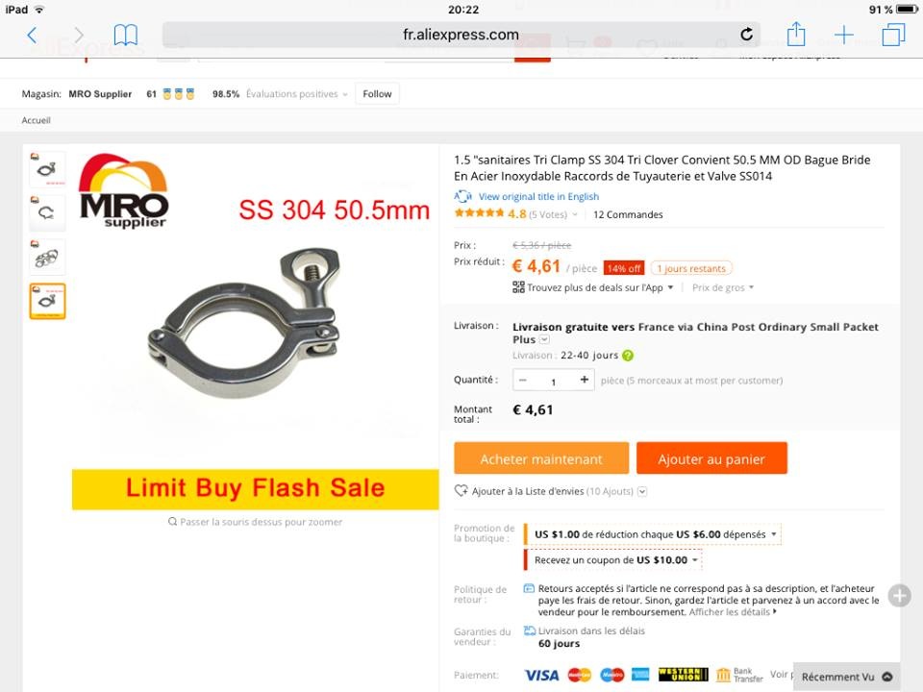Tap the Safari back arrow
Screen dimensions: 923x692
click(x=33, y=36)
